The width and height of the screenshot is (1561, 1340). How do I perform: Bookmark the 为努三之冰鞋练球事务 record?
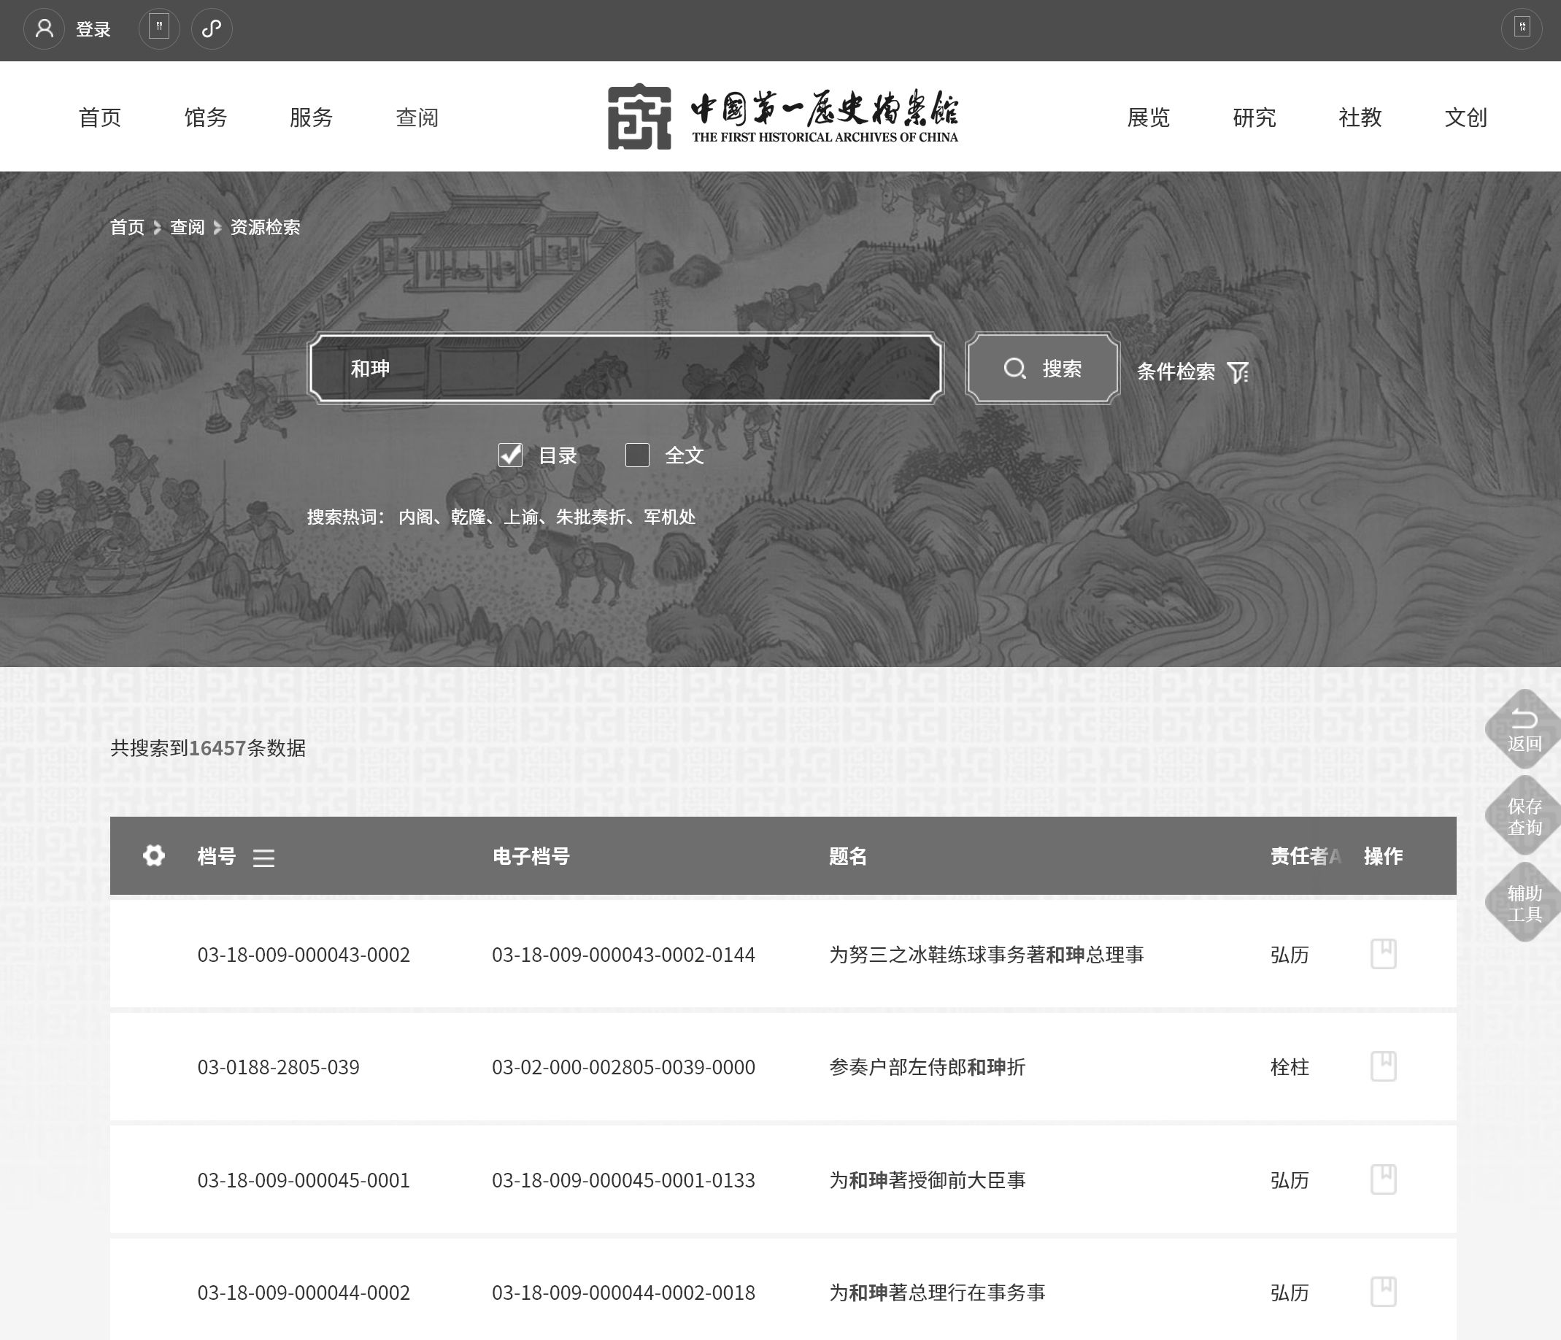pyautogui.click(x=1383, y=954)
